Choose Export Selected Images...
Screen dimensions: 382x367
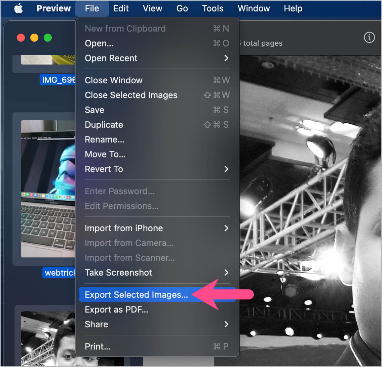pos(157,295)
